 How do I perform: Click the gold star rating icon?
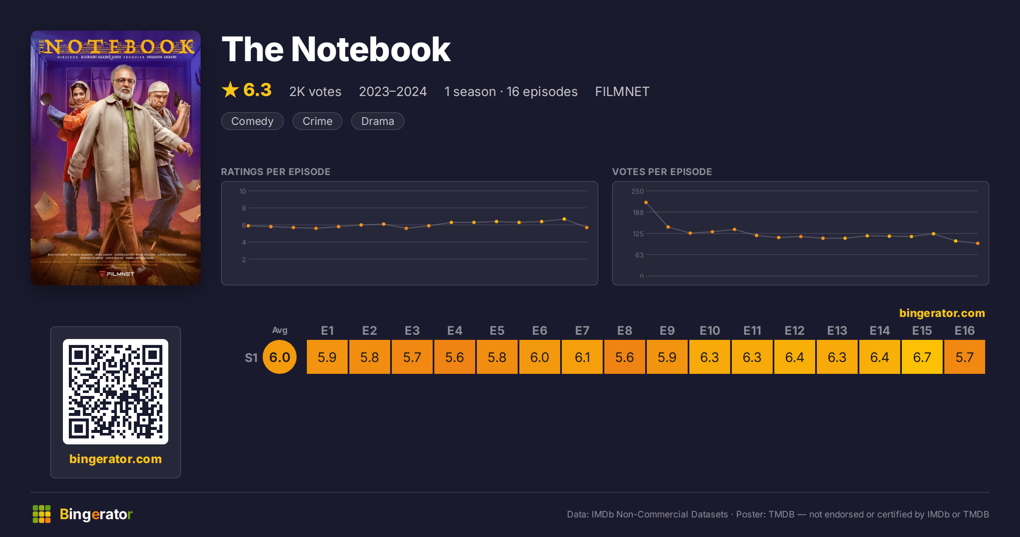230,90
